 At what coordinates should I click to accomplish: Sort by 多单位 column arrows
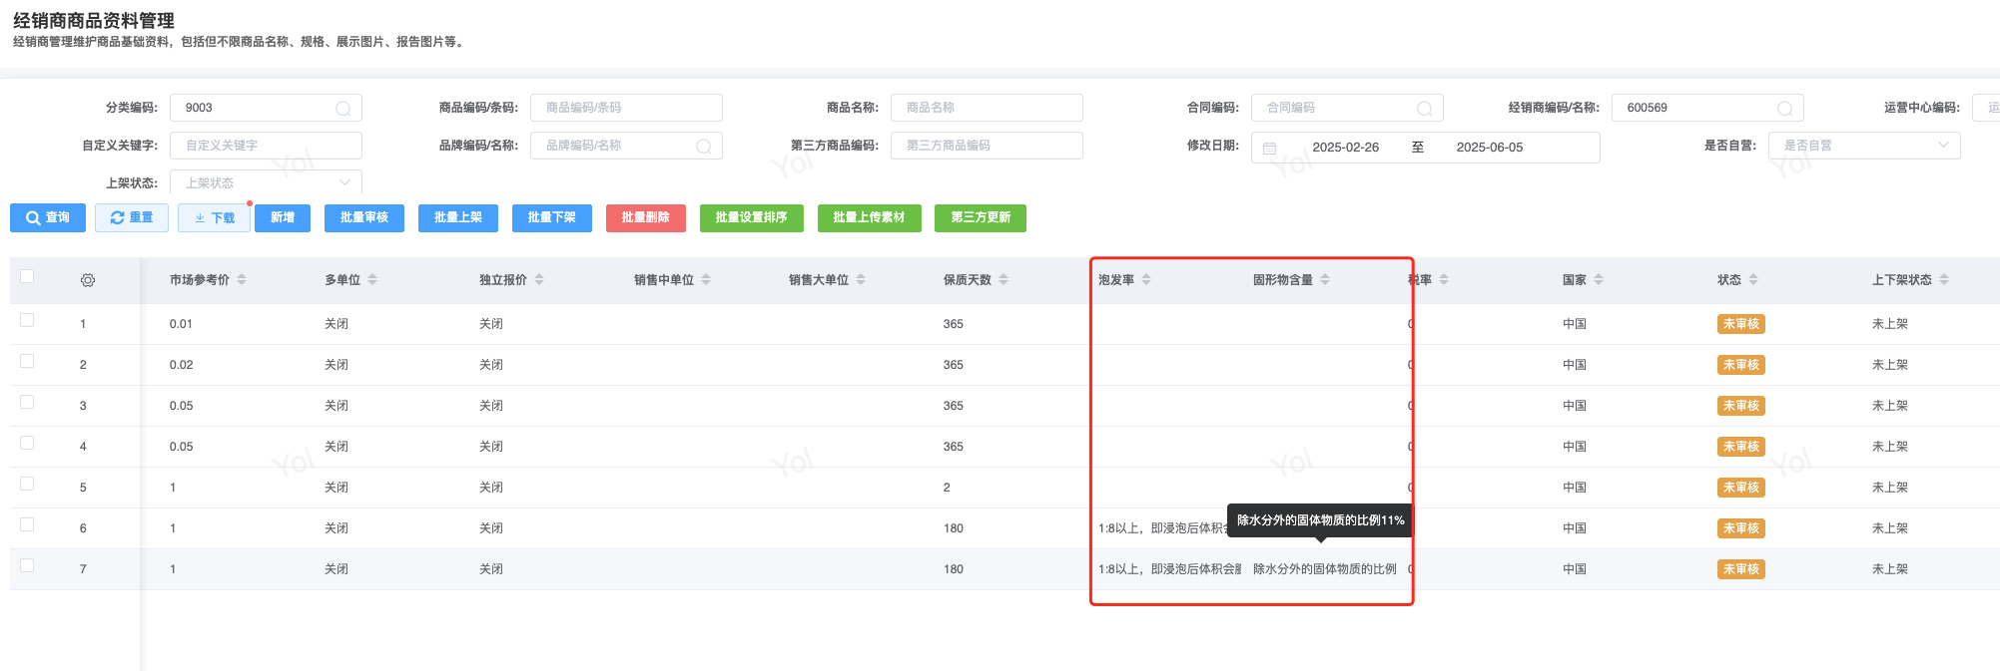tap(372, 280)
